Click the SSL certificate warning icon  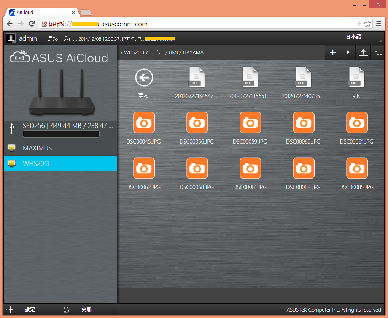pyautogui.click(x=44, y=24)
